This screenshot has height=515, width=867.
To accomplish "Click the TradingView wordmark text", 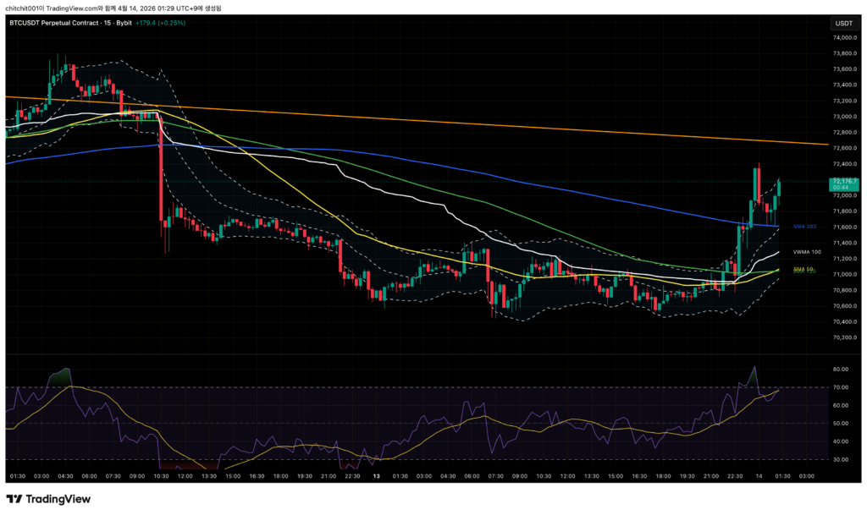I will coord(58,499).
